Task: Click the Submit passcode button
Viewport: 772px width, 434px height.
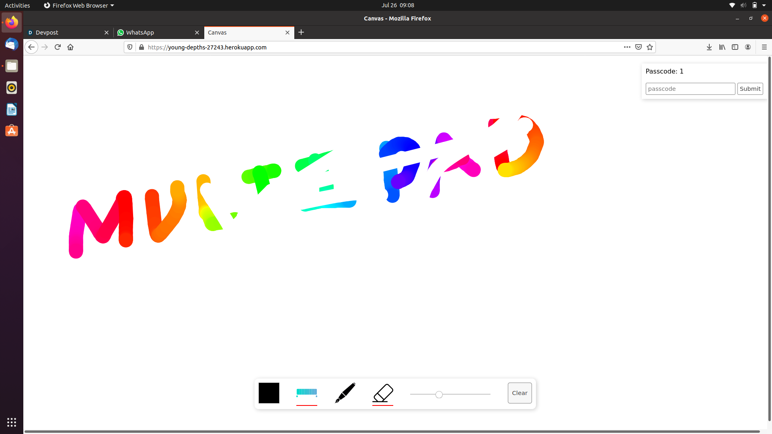Action: (x=749, y=89)
